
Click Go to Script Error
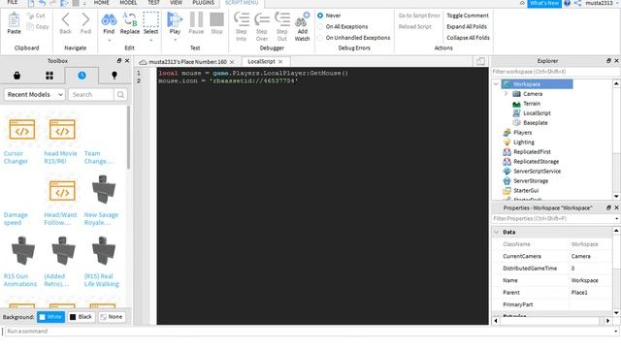[419, 16]
